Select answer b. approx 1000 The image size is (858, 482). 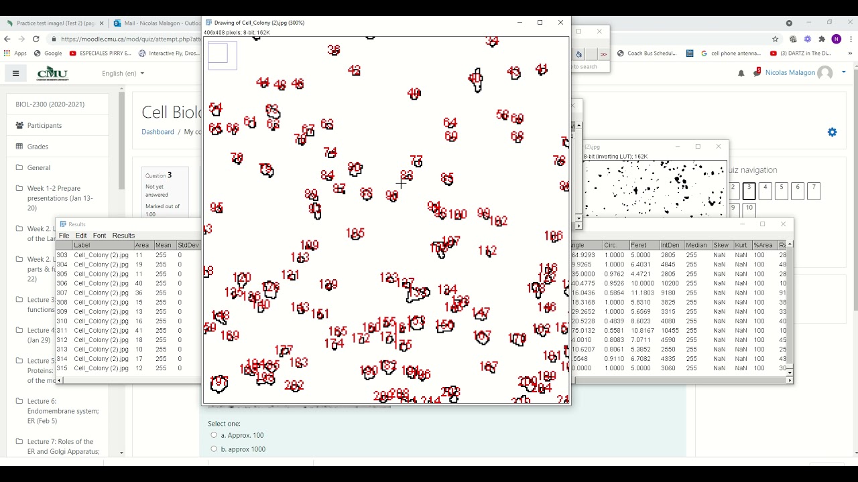click(214, 449)
